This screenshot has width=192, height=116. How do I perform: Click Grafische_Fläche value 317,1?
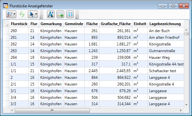click(x=116, y=64)
